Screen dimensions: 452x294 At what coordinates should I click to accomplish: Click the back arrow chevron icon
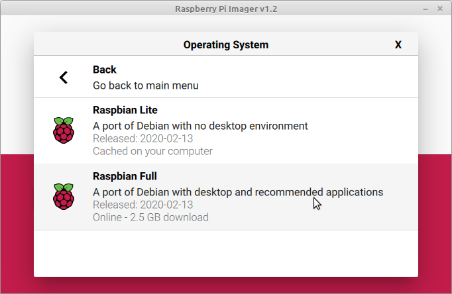pyautogui.click(x=64, y=77)
